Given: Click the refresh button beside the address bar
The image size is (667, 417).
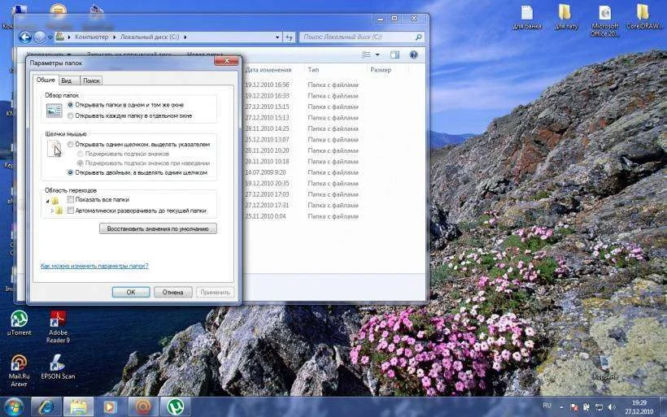Looking at the screenshot, I should [290, 37].
